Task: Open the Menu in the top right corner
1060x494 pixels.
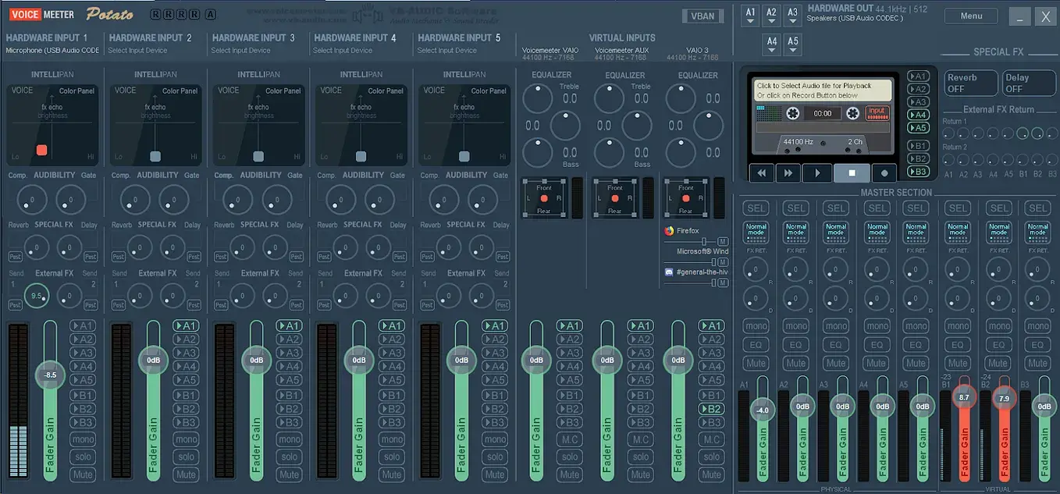Action: tap(970, 16)
